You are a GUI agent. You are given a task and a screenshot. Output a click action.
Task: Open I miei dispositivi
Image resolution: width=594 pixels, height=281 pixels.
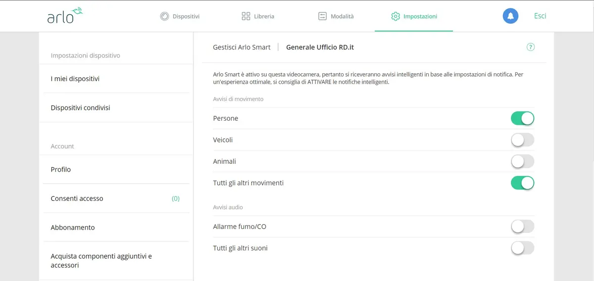coord(116,79)
